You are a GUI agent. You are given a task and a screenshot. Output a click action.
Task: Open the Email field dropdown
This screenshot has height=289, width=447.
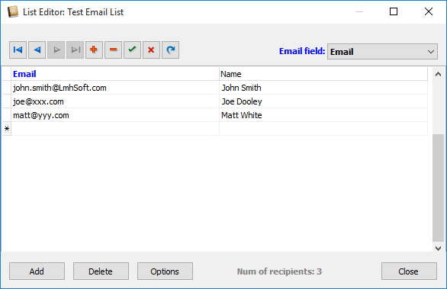[x=382, y=52]
